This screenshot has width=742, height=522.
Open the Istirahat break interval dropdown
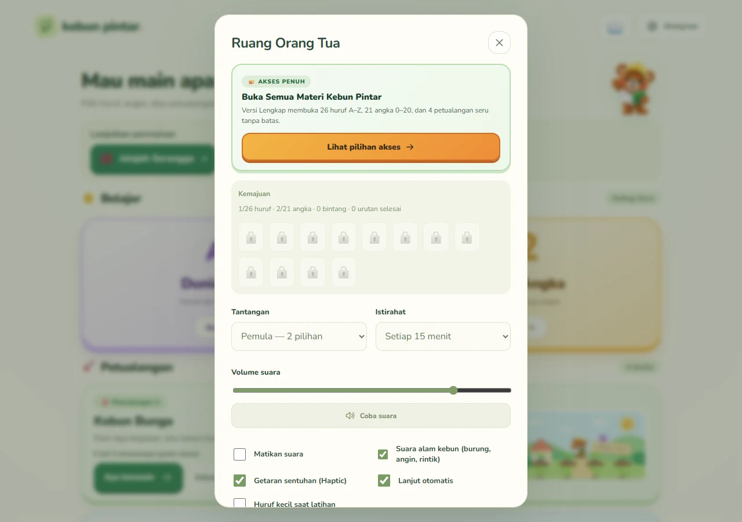click(x=443, y=336)
